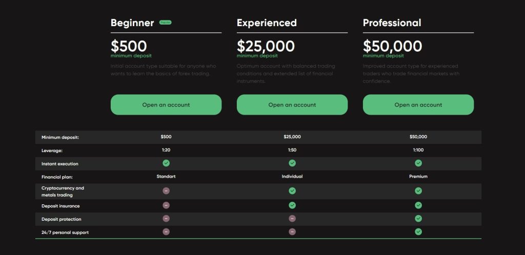This screenshot has width=525, height=255.
Task: Click the Experienced Open an account button
Action: pos(292,104)
